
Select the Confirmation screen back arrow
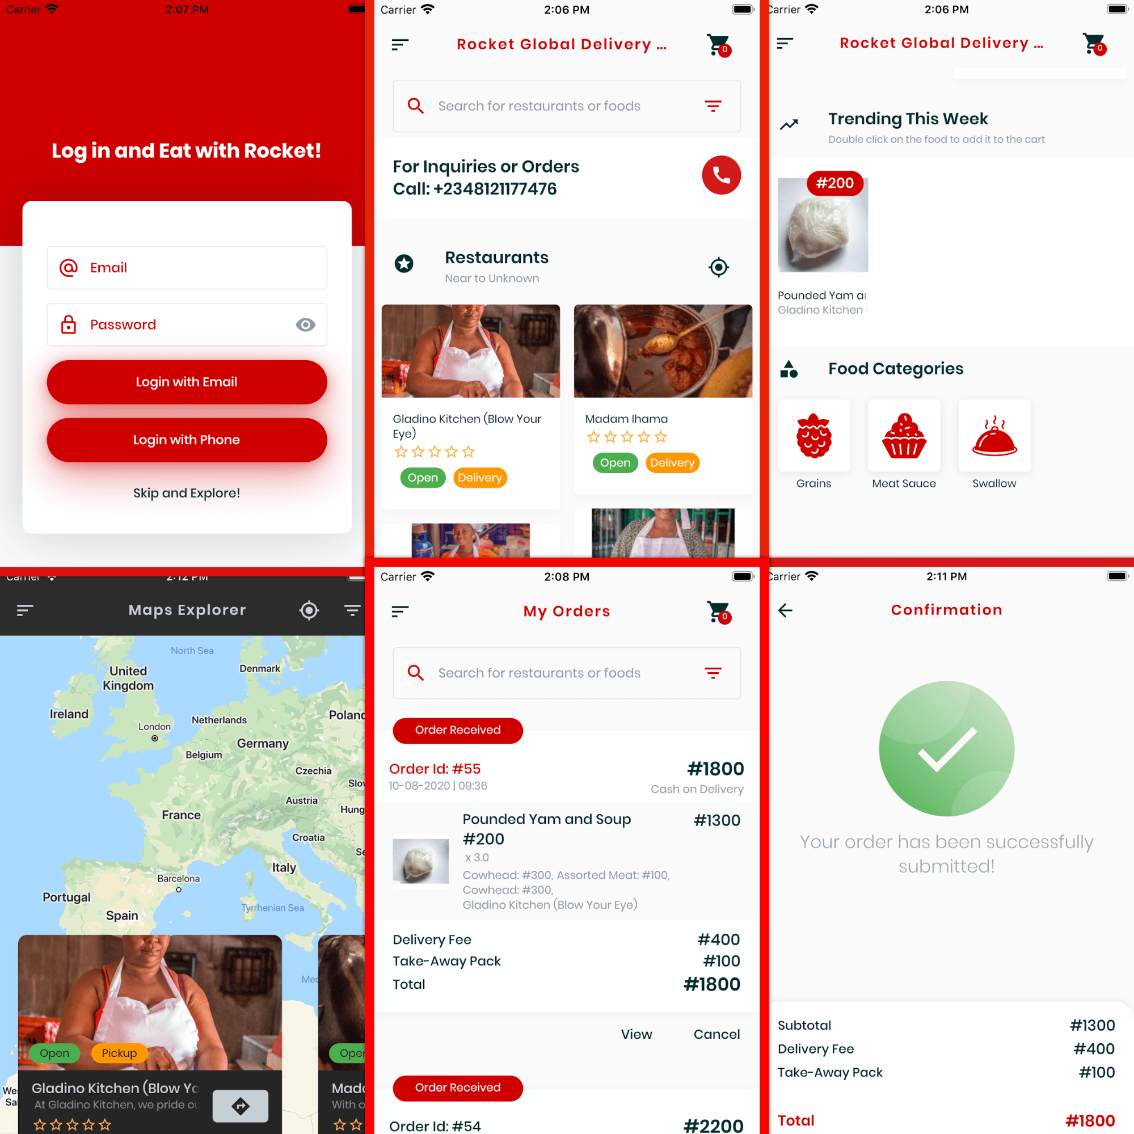tap(785, 610)
